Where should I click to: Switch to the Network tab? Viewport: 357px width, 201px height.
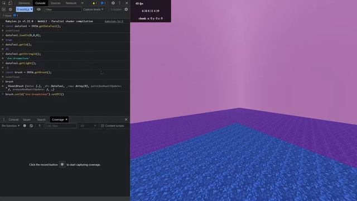[x=71, y=3]
